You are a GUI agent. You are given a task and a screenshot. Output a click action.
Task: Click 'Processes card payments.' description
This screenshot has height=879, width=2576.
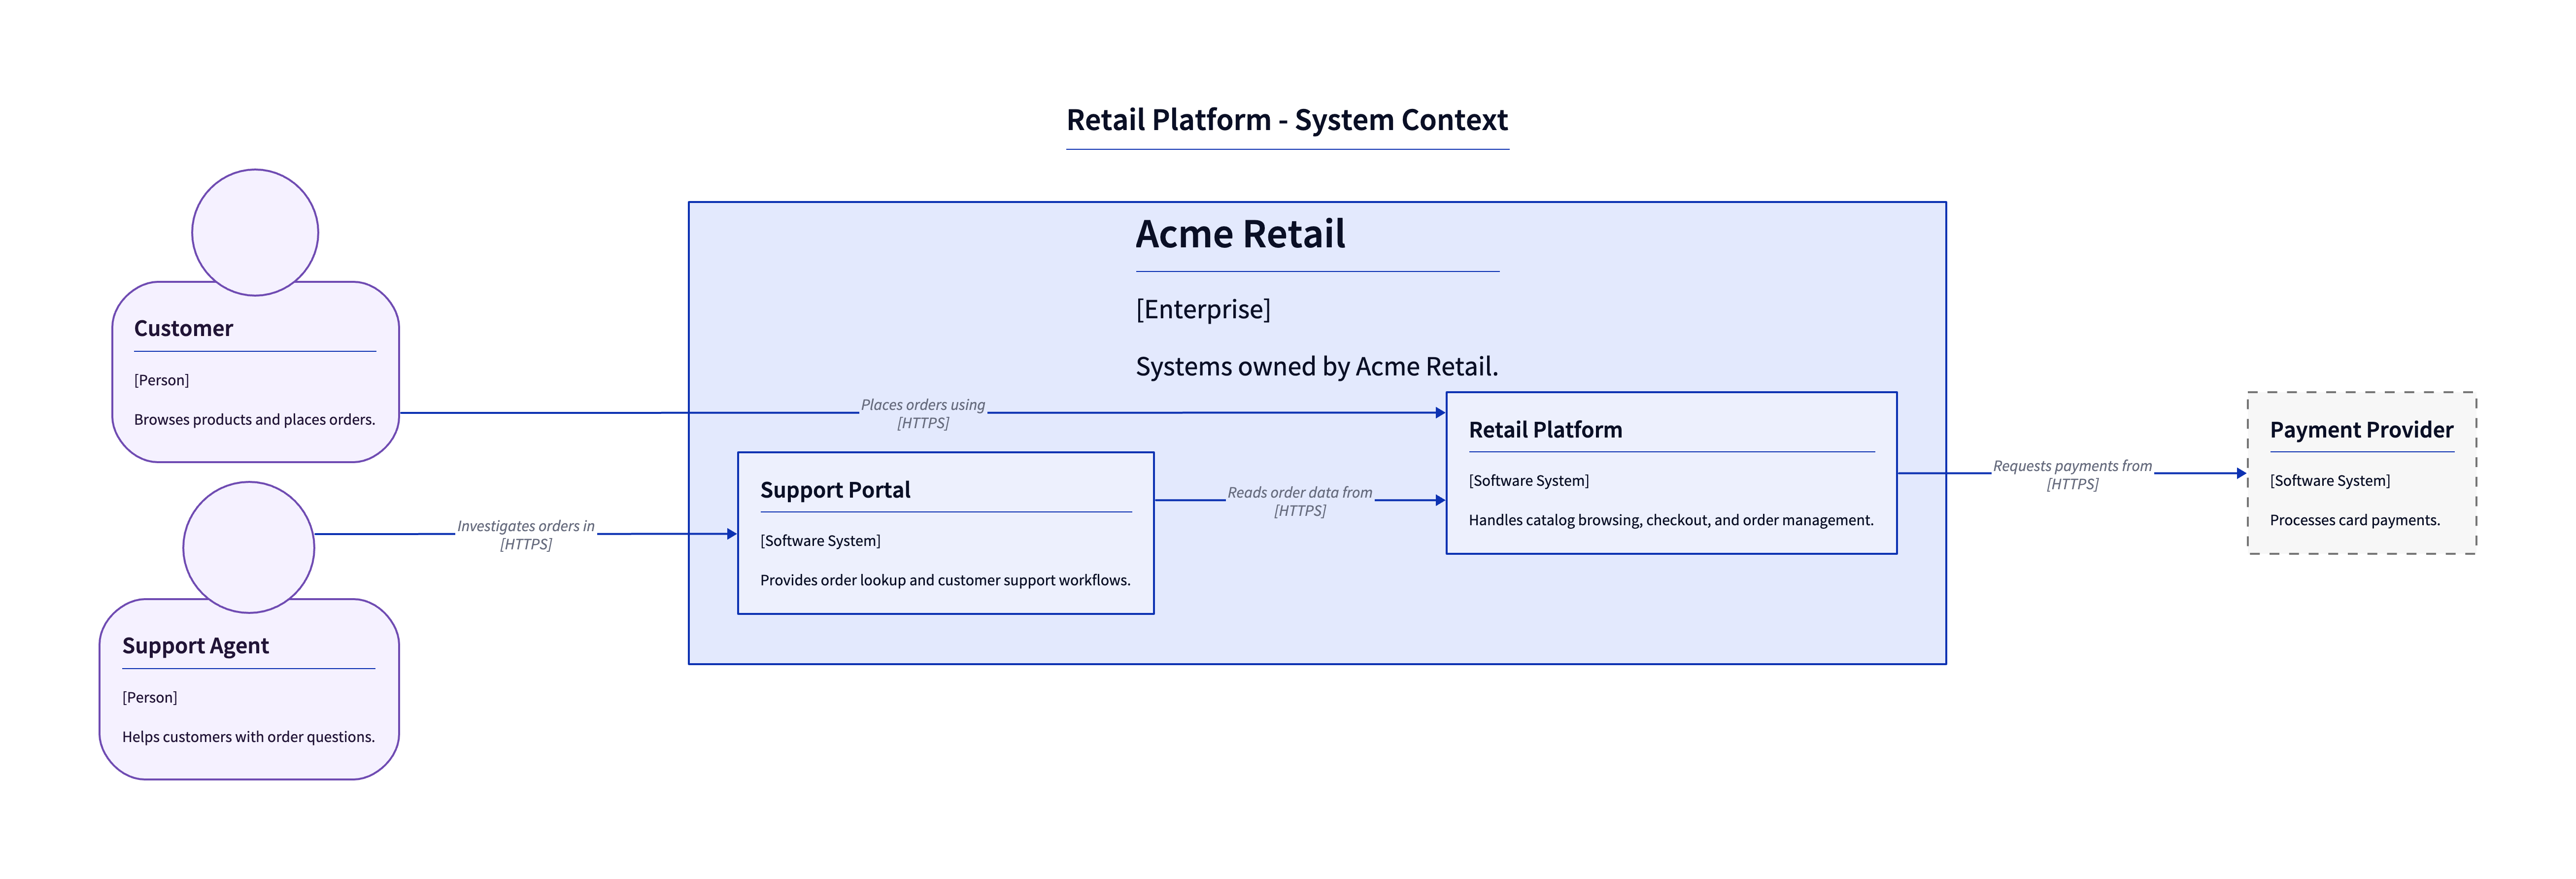[2354, 520]
